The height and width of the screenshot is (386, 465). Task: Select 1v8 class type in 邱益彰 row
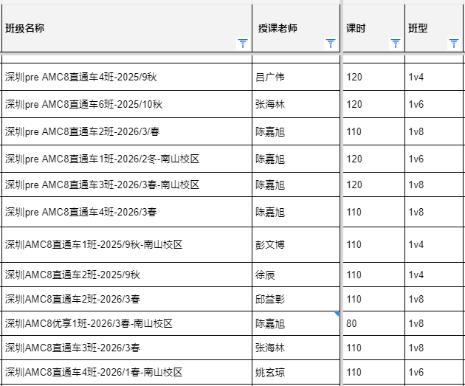tap(434, 299)
